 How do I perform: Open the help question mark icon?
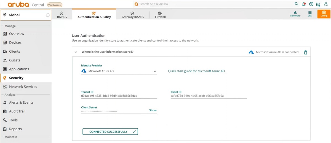click(311, 4)
